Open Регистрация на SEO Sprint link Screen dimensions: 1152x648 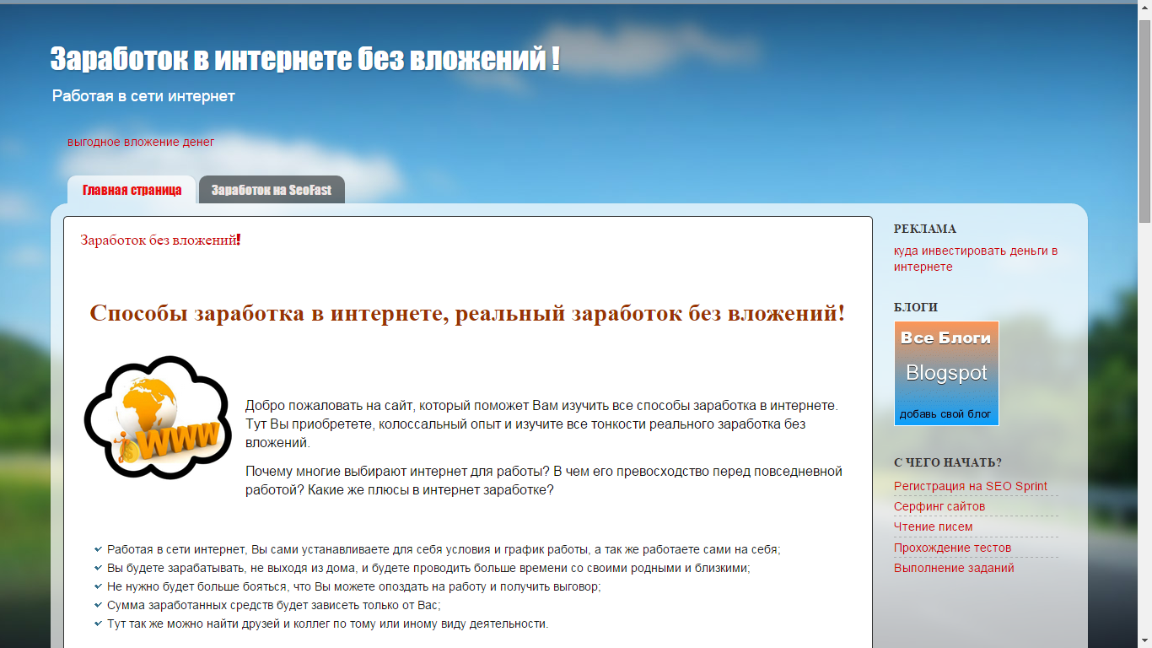971,486
